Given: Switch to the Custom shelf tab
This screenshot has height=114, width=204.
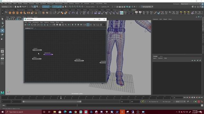Looking at the screenshot, I should tap(134, 10).
